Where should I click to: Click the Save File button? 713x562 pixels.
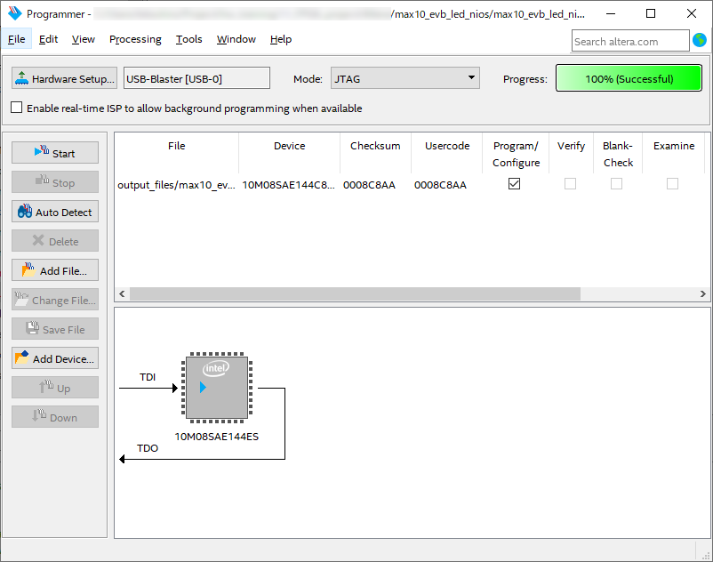55,329
